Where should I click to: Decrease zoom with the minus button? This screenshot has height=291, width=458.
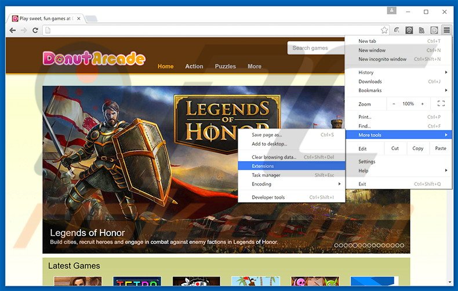394,104
